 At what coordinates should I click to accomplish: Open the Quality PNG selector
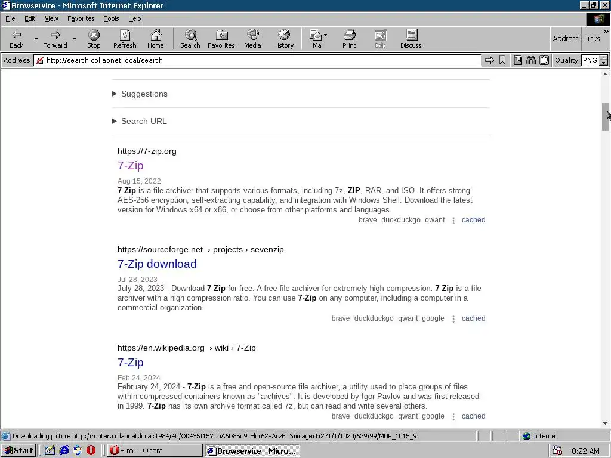point(590,60)
